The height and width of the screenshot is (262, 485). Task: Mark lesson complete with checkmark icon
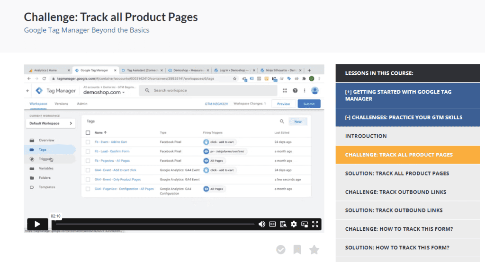(x=281, y=249)
